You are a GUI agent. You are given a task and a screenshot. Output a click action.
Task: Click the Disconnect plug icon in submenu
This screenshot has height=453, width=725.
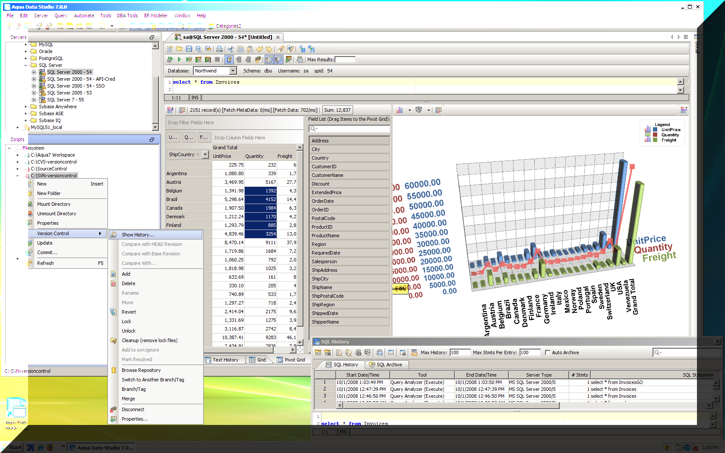pos(113,409)
